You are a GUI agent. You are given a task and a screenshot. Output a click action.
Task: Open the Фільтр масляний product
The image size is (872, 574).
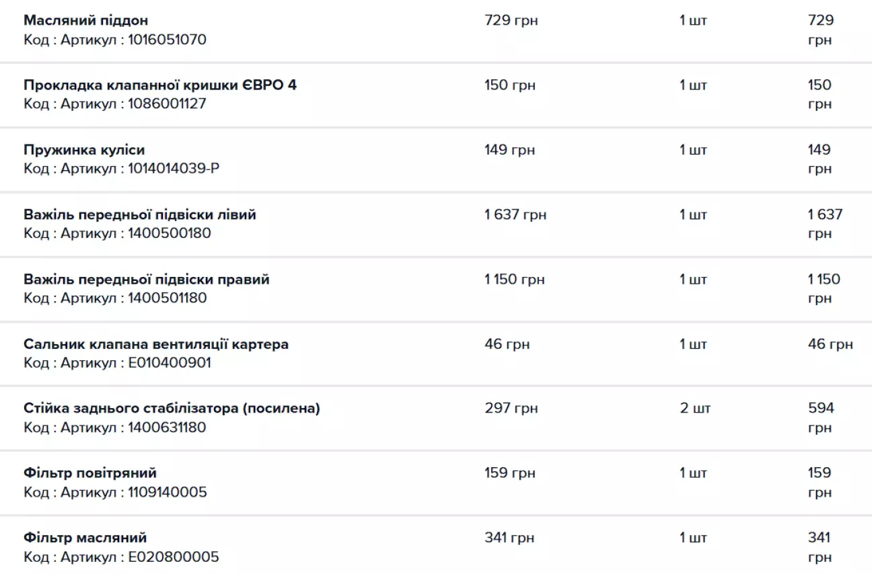(85, 538)
